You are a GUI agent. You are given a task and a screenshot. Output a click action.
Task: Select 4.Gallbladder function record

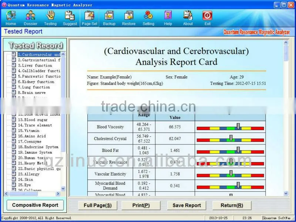[39, 71]
